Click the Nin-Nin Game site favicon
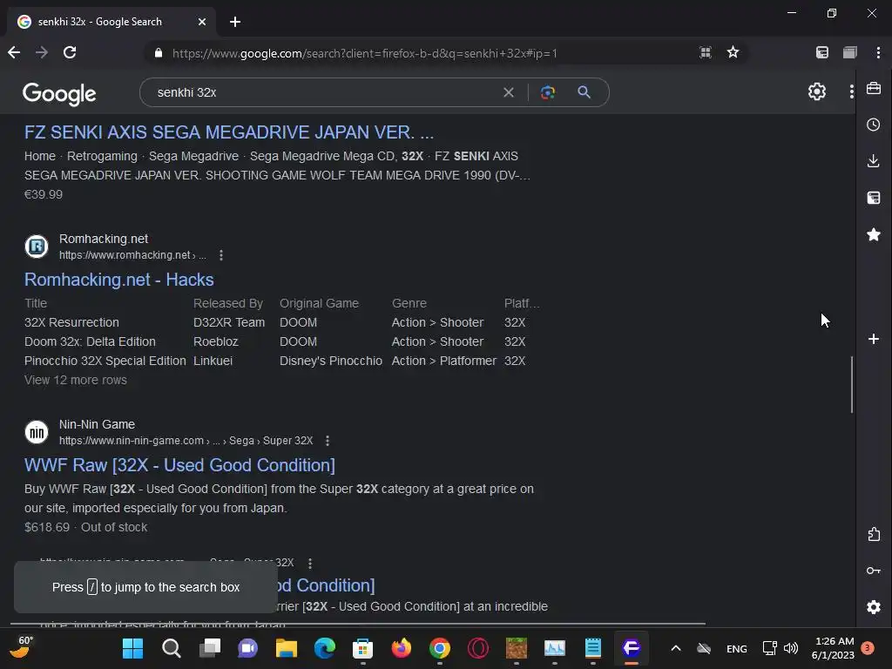 click(37, 432)
